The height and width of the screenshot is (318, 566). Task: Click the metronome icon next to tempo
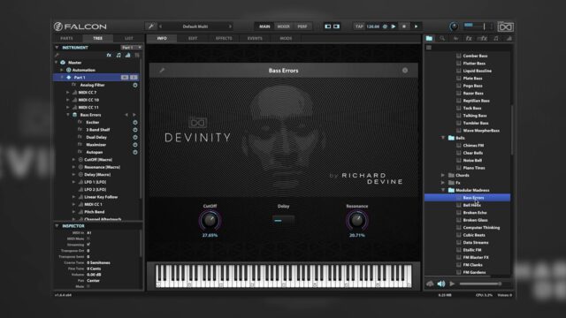(x=385, y=26)
